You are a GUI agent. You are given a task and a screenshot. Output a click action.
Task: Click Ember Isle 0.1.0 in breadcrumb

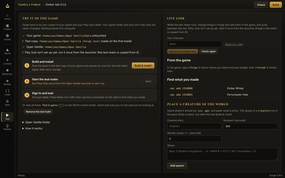(56, 5)
